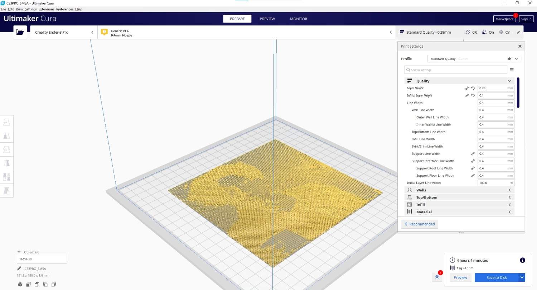Switch to the PREVIEW stage tab
537x290 pixels.
tap(267, 19)
